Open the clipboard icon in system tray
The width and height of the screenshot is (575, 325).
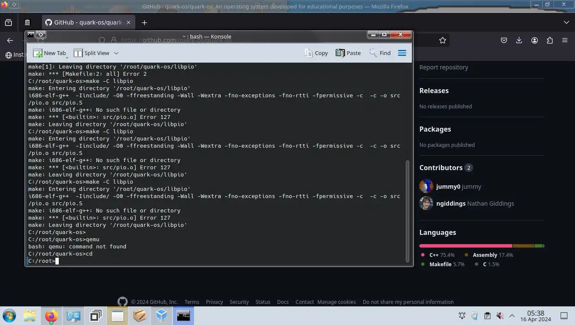click(x=487, y=316)
